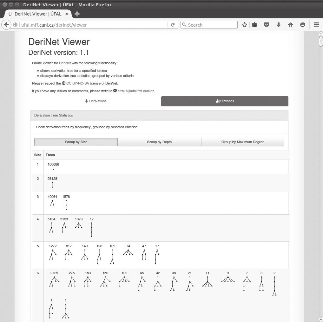Open the DeriNet link in description
The height and width of the screenshot is (322, 323).
[65, 63]
